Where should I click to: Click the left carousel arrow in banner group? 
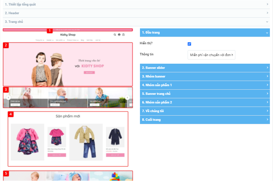pos(8,98)
